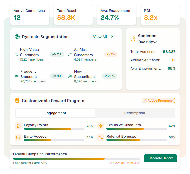Click the Loyalty Points award icon
Image resolution: width=190 pixels, height=174 pixels.
point(18,126)
